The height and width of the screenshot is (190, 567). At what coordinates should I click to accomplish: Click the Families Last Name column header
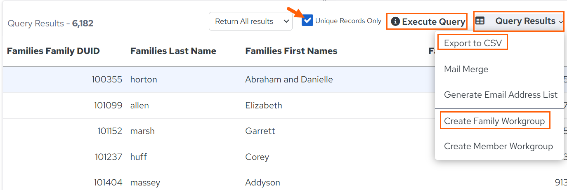point(173,51)
